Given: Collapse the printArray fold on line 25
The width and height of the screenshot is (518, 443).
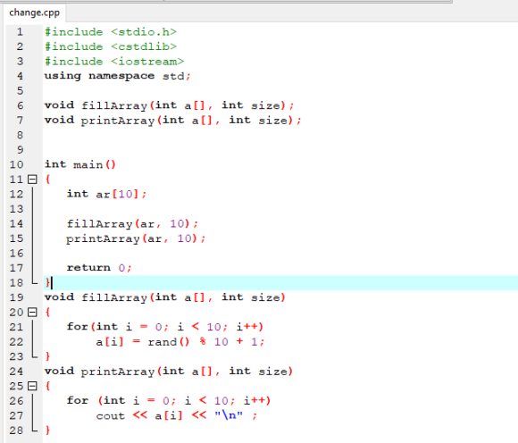Looking at the screenshot, I should click(x=32, y=386).
